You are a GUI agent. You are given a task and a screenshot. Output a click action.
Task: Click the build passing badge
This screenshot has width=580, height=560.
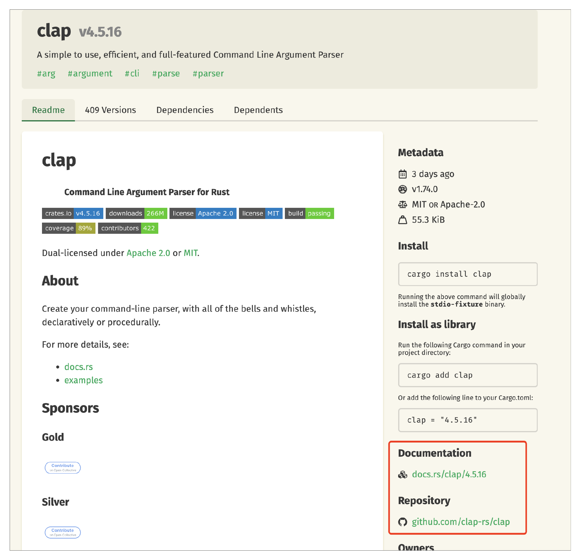[309, 213]
